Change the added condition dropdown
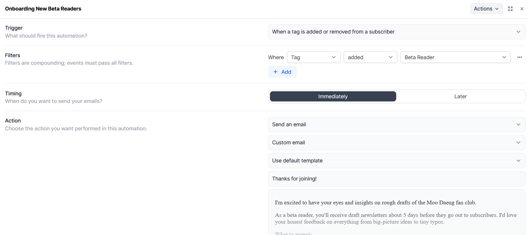529x235 pixels. coord(370,57)
